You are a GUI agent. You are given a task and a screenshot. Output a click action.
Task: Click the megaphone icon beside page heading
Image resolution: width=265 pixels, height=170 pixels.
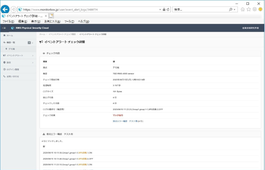41,42
